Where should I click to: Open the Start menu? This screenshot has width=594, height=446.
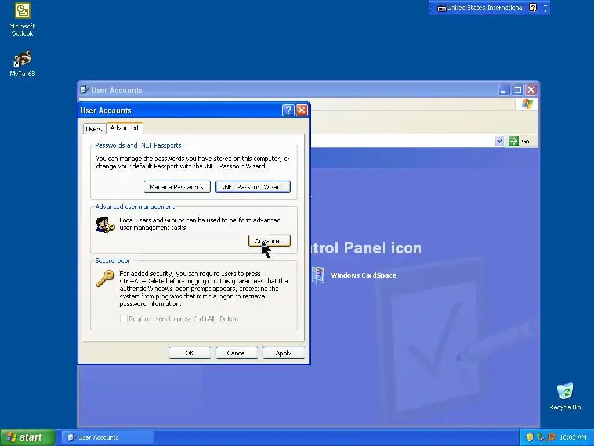(28, 437)
